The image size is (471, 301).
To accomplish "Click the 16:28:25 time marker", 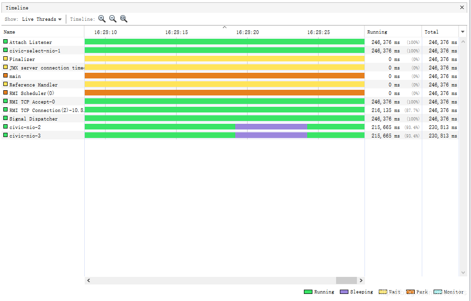I will click(319, 32).
